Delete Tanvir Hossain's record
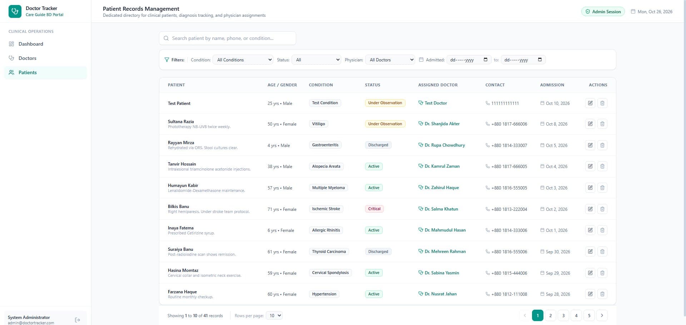The image size is (686, 325). 602,166
